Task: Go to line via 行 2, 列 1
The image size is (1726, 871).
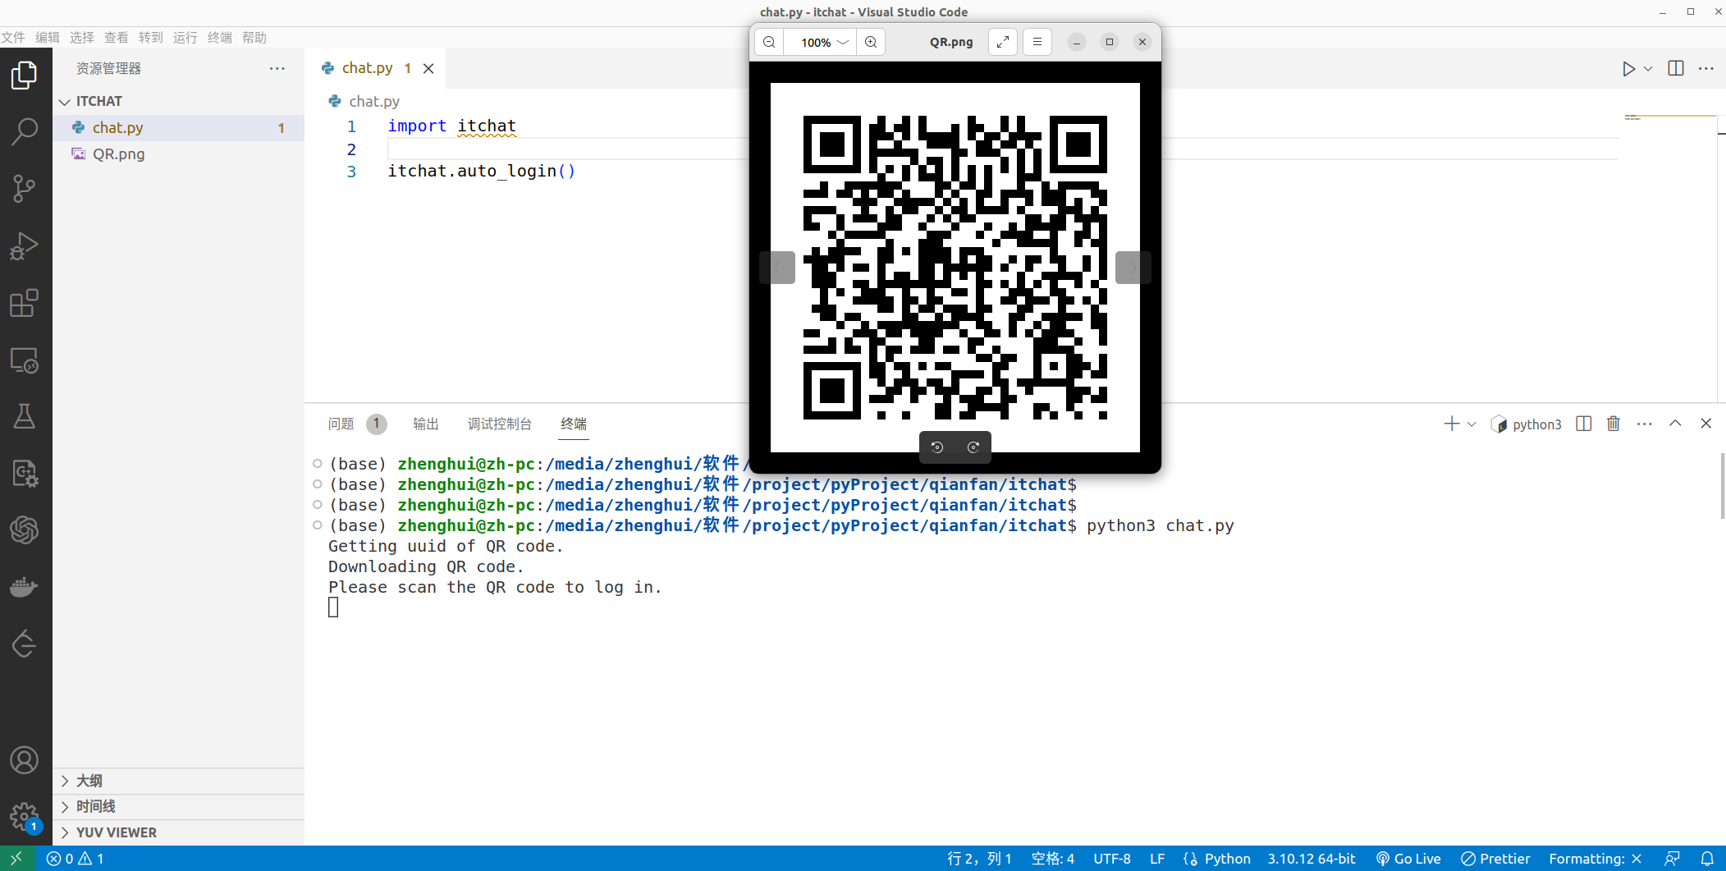Action: point(979,859)
